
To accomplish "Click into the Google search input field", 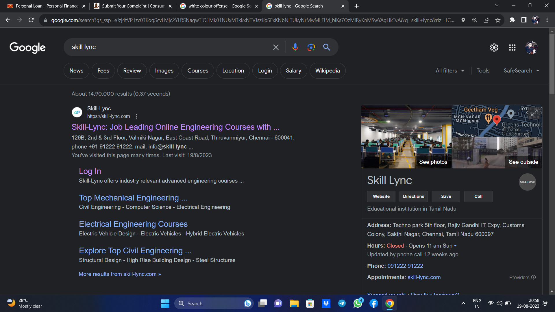I will click(169, 47).
